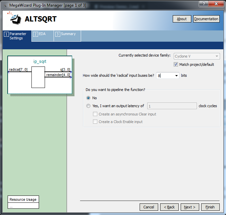This screenshot has width=226, height=215.
Task: Close the MegaWizard window
Action: 216,4
